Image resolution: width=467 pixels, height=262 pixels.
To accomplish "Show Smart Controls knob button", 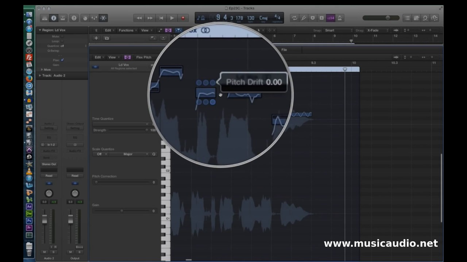I will coord(85,18).
